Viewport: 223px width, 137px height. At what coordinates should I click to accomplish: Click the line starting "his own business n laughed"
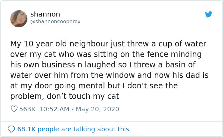coord(103,65)
